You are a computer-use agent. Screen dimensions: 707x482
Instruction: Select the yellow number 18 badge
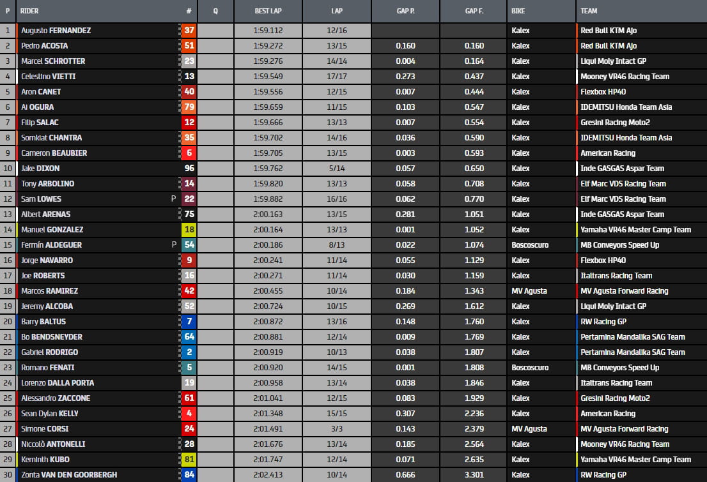coord(189,229)
